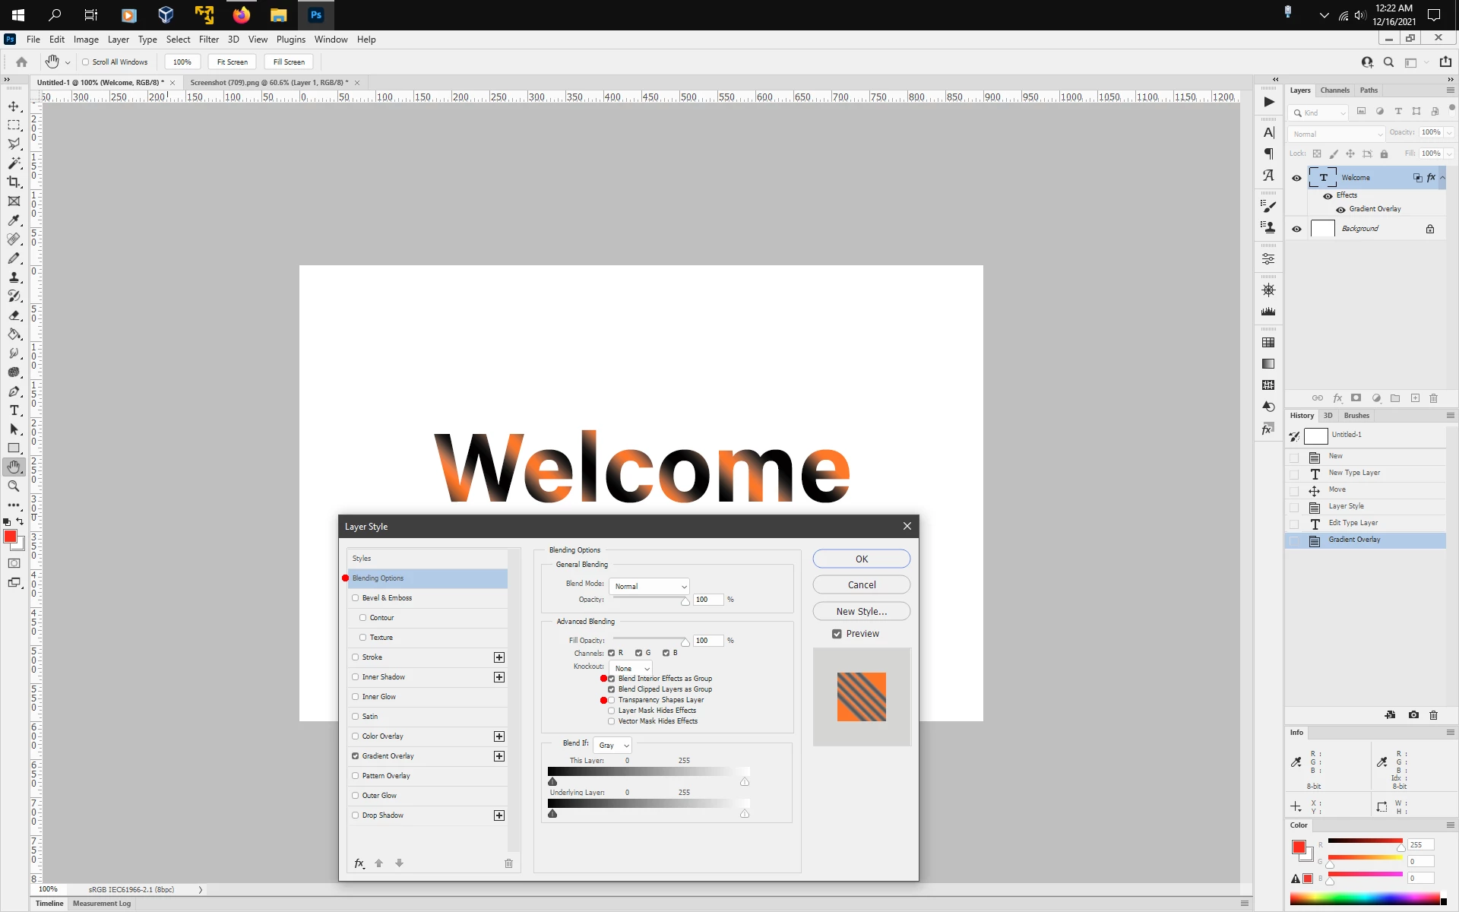Screen dimensions: 1459x912
Task: Open the Blend Mode dropdown
Action: 650,587
